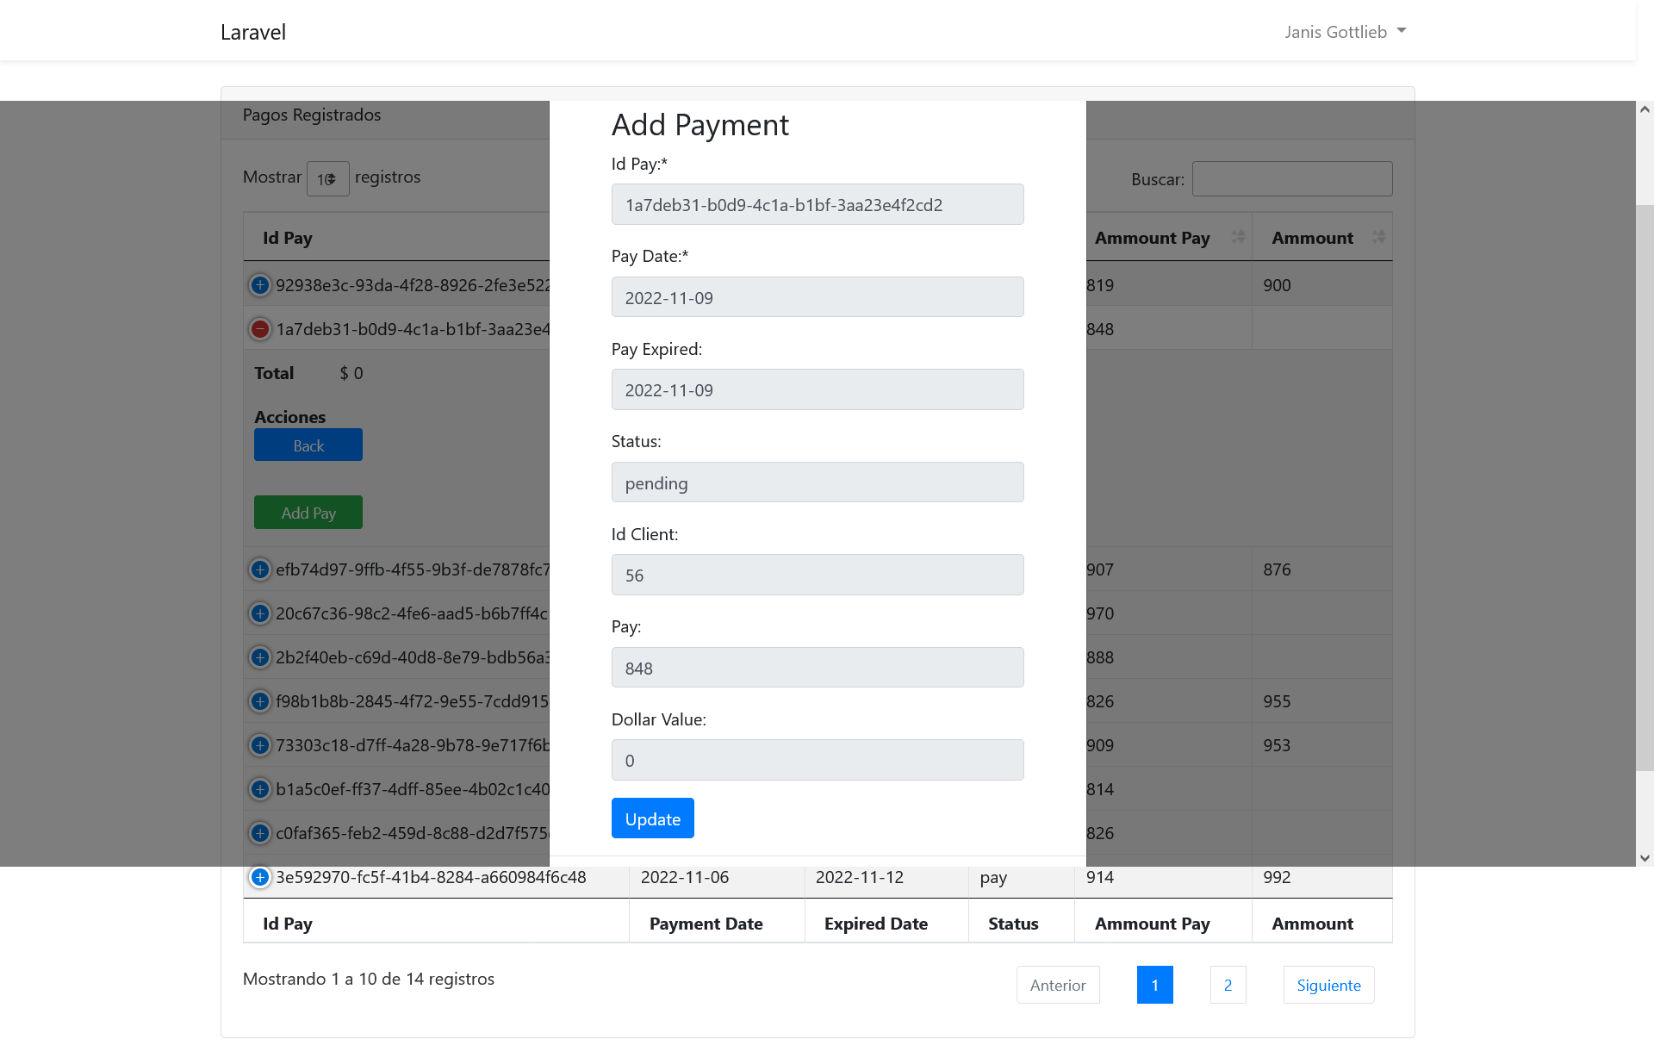Open the records per page dropdown
Viewport: 1654px width, 1064px height.
pyautogui.click(x=327, y=178)
